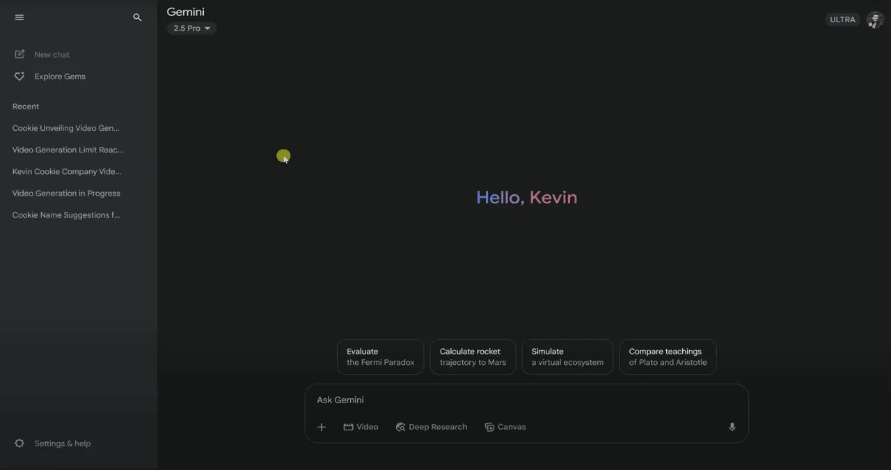Activate the microphone voice input icon

coord(732,427)
